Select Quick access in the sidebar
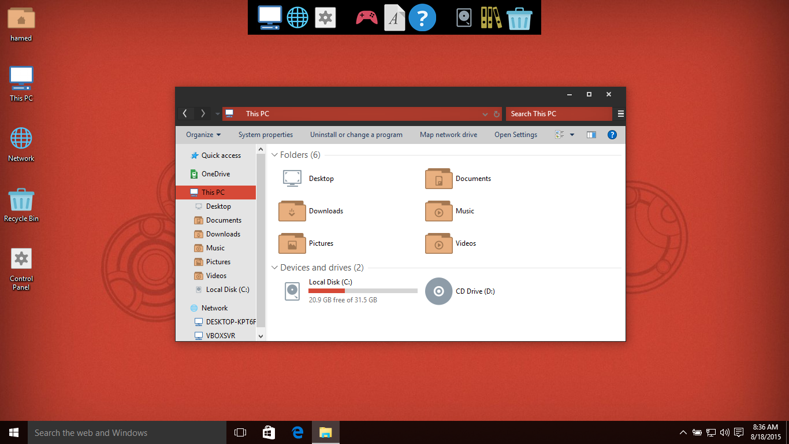789x444 pixels. (x=221, y=156)
